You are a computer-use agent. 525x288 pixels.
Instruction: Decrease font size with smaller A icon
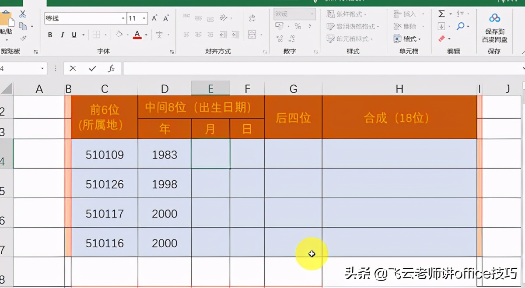(x=166, y=18)
